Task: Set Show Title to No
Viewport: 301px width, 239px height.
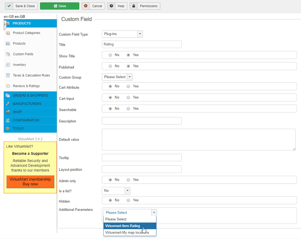Action: point(110,55)
